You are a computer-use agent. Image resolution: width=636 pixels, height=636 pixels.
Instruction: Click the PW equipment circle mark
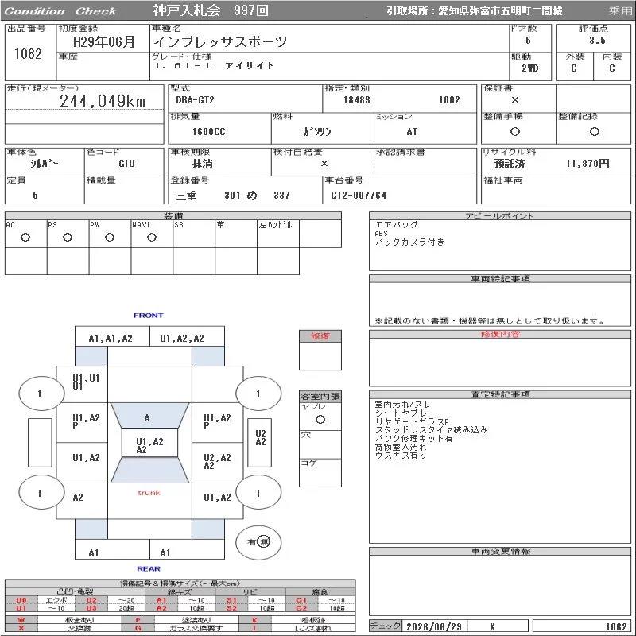[x=110, y=238]
